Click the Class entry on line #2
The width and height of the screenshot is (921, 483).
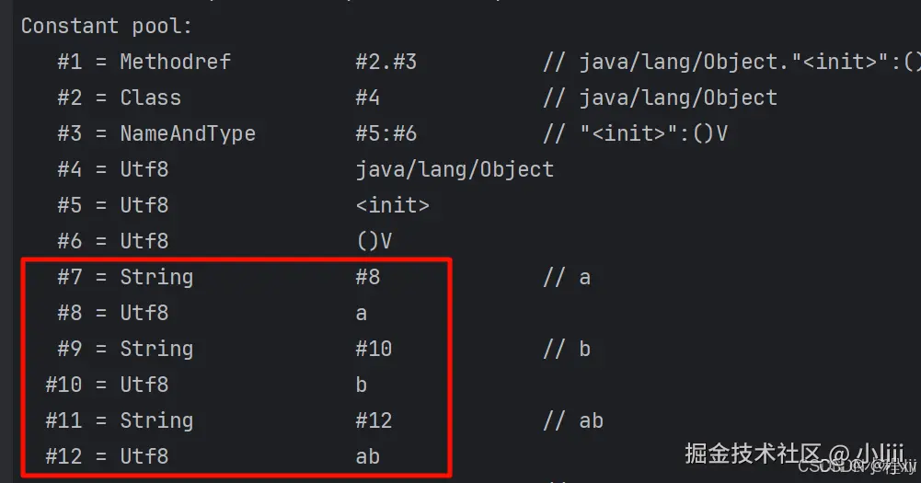click(150, 98)
